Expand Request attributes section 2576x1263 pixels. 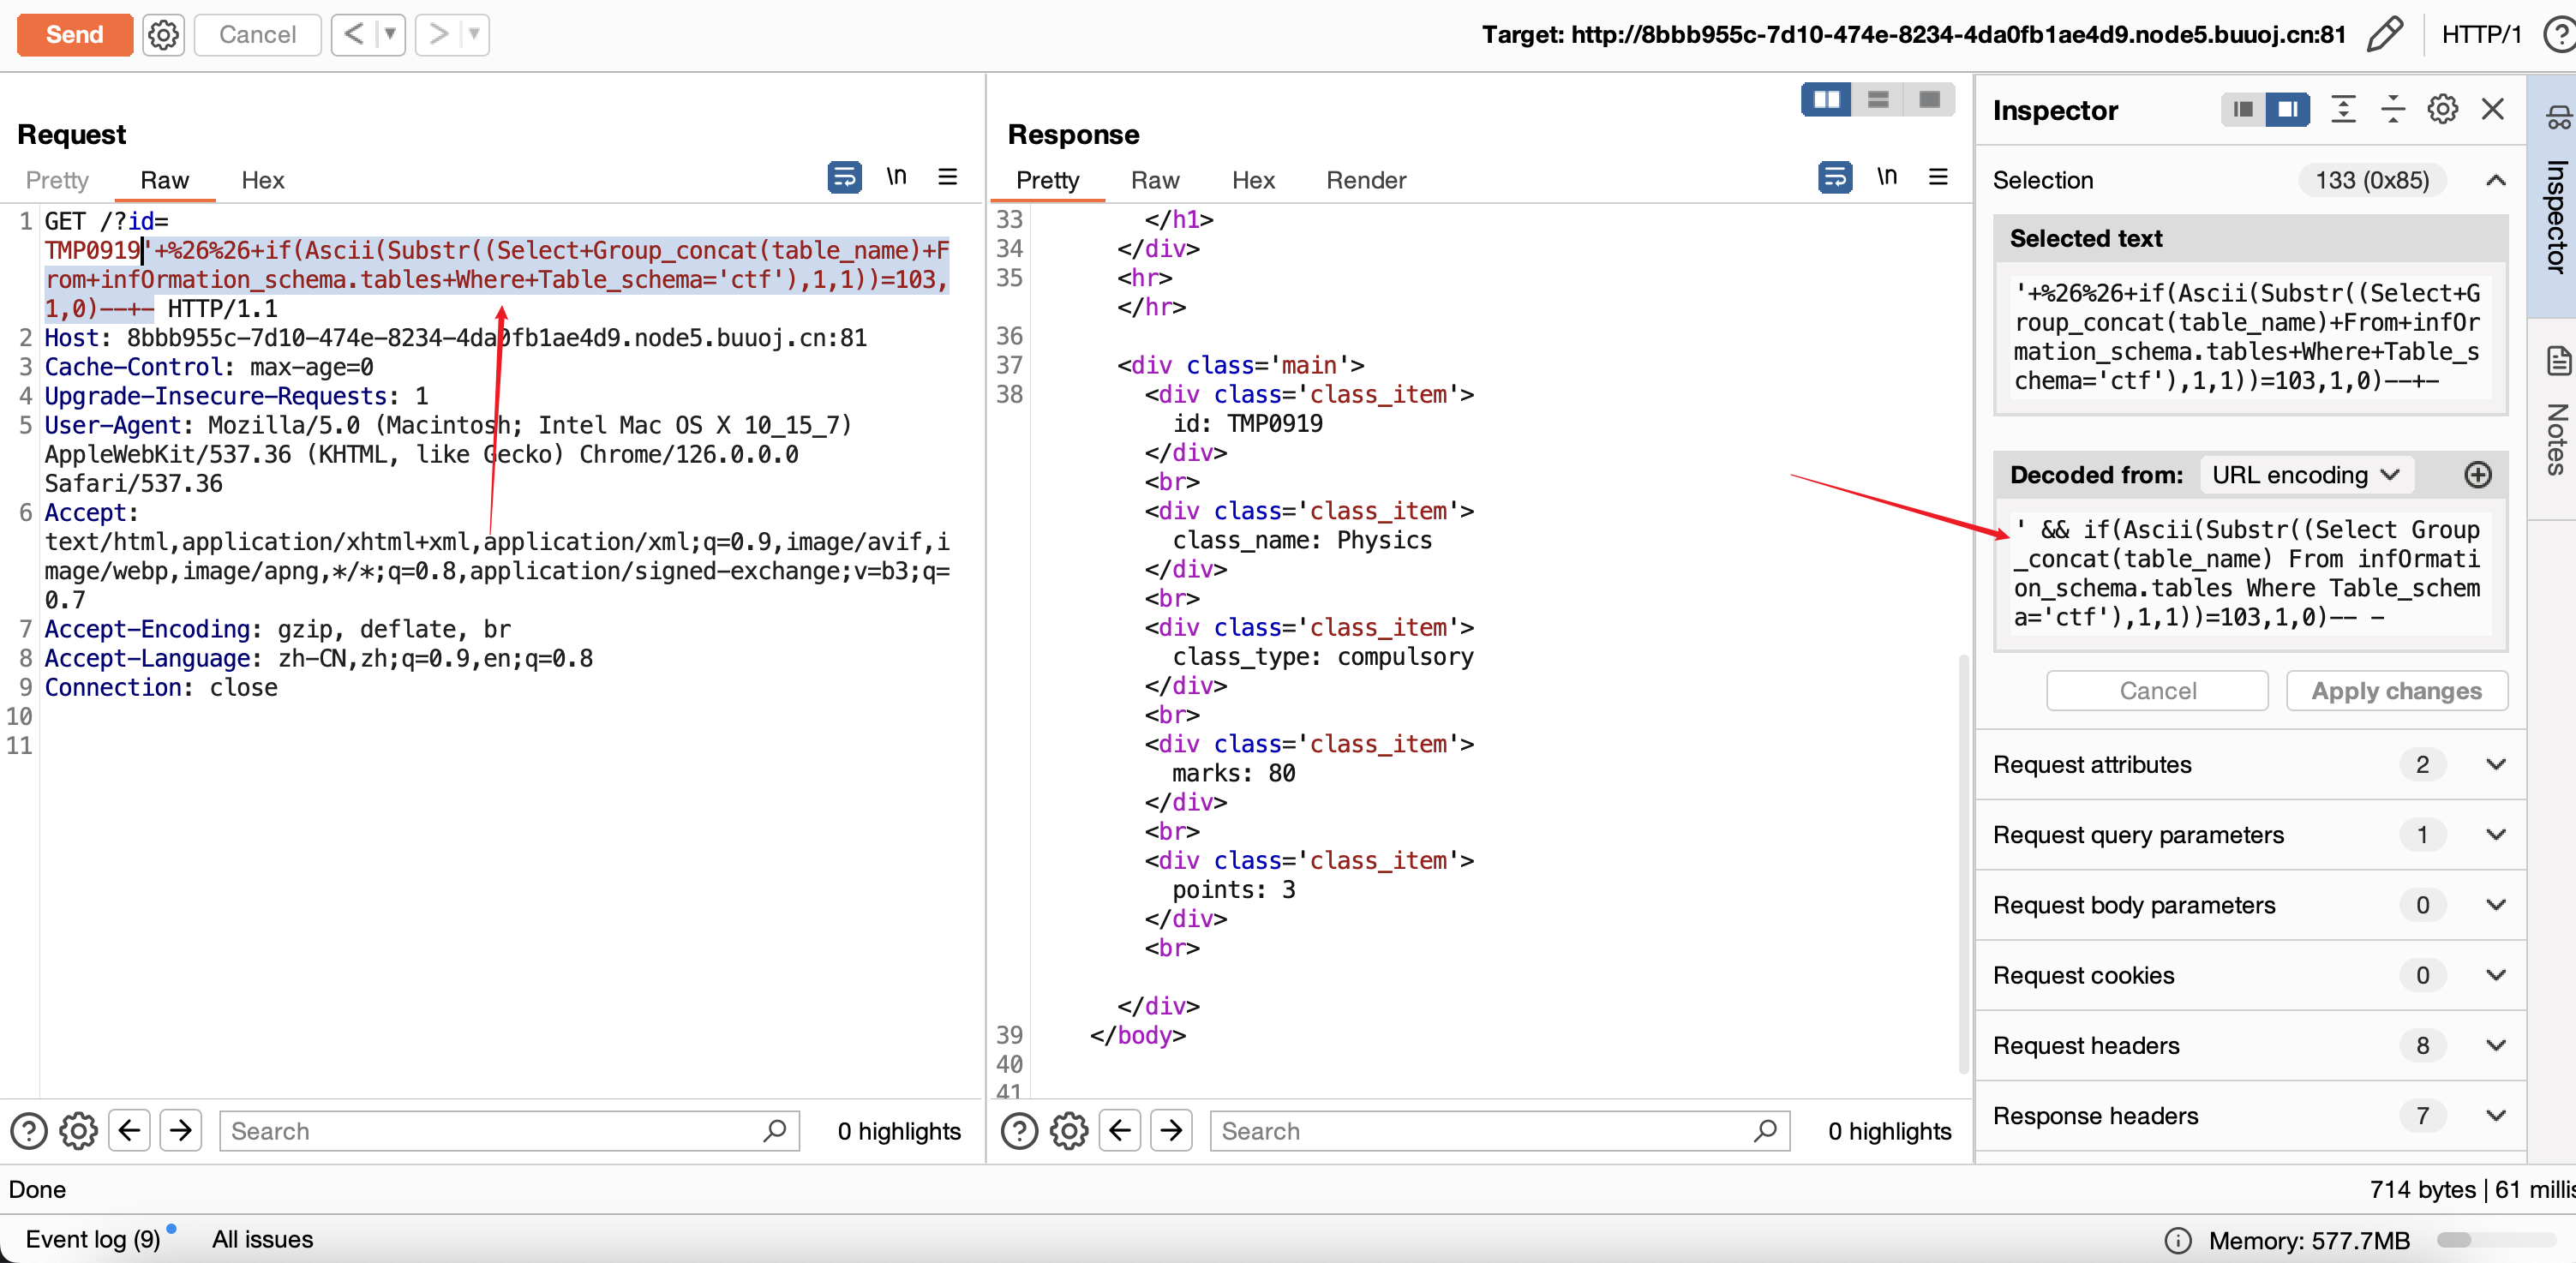pyautogui.click(x=2250, y=765)
